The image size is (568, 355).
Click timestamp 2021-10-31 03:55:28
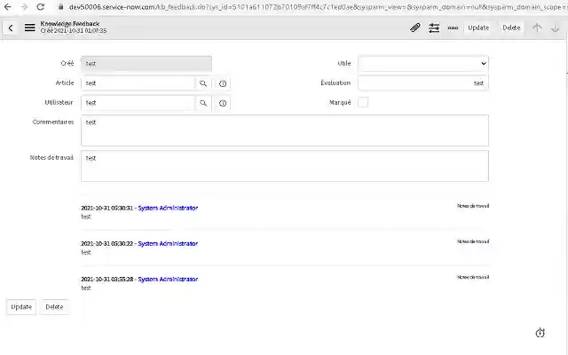[106, 279]
